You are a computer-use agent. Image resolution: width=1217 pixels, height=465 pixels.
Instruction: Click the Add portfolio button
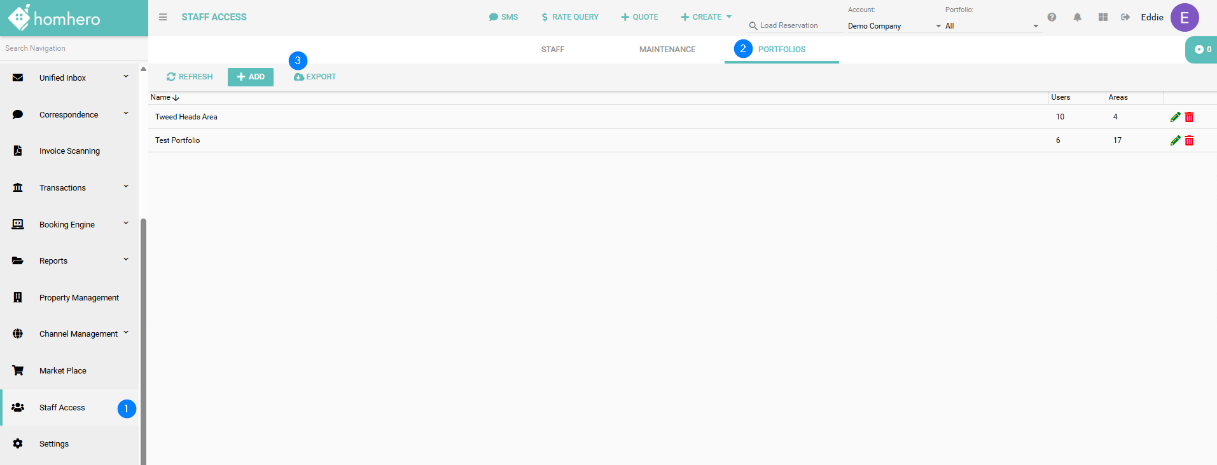[251, 77]
